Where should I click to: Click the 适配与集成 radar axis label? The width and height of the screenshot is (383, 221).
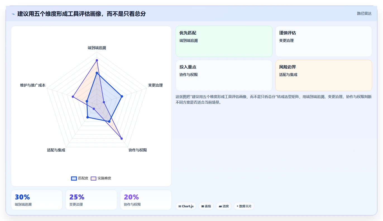[x=56, y=150]
